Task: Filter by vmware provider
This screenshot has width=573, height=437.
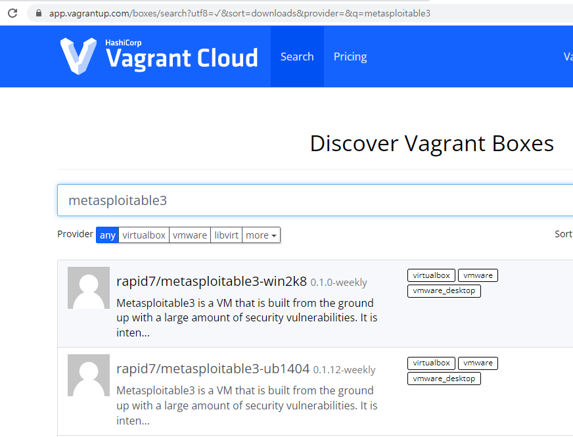Action: coord(190,235)
